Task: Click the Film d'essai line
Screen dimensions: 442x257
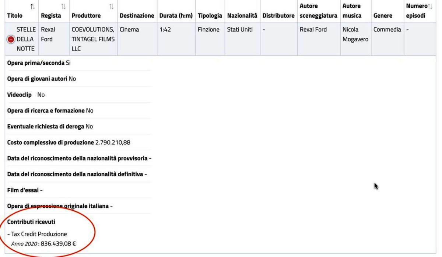Action: coord(25,190)
